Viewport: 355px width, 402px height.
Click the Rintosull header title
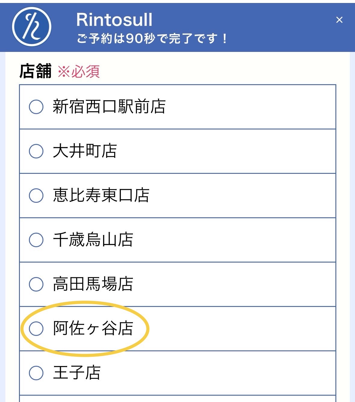pos(115,20)
